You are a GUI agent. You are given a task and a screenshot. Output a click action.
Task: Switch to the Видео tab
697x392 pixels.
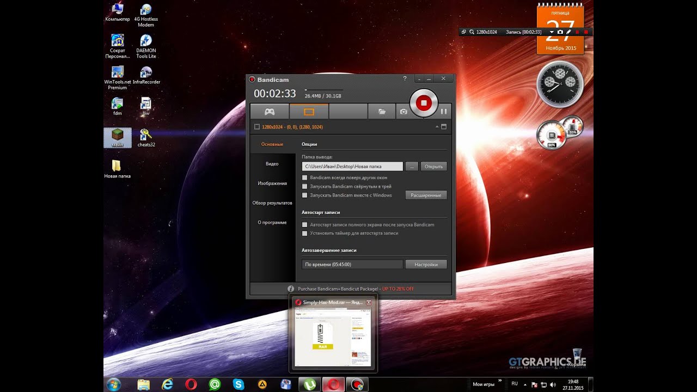[272, 164]
